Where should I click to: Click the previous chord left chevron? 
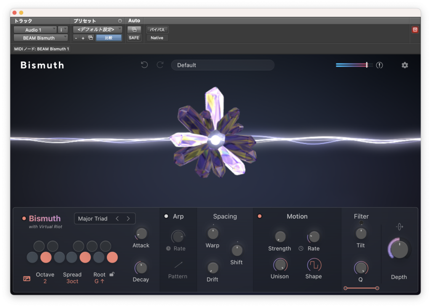click(x=117, y=219)
